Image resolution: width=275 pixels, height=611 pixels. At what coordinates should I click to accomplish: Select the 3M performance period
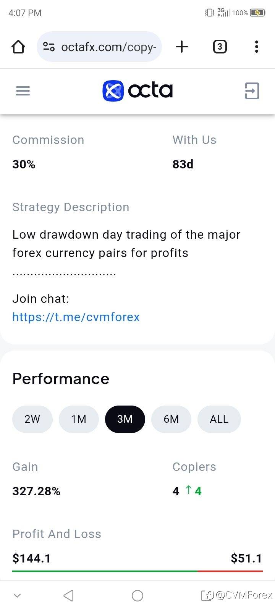125,419
